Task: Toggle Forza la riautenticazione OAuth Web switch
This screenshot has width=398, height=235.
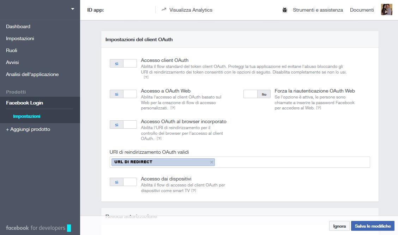Action: [x=257, y=94]
